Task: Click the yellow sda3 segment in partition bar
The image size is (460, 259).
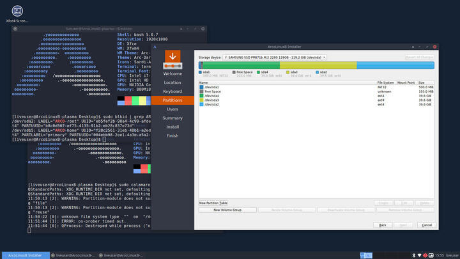Action: pyautogui.click(x=318, y=65)
